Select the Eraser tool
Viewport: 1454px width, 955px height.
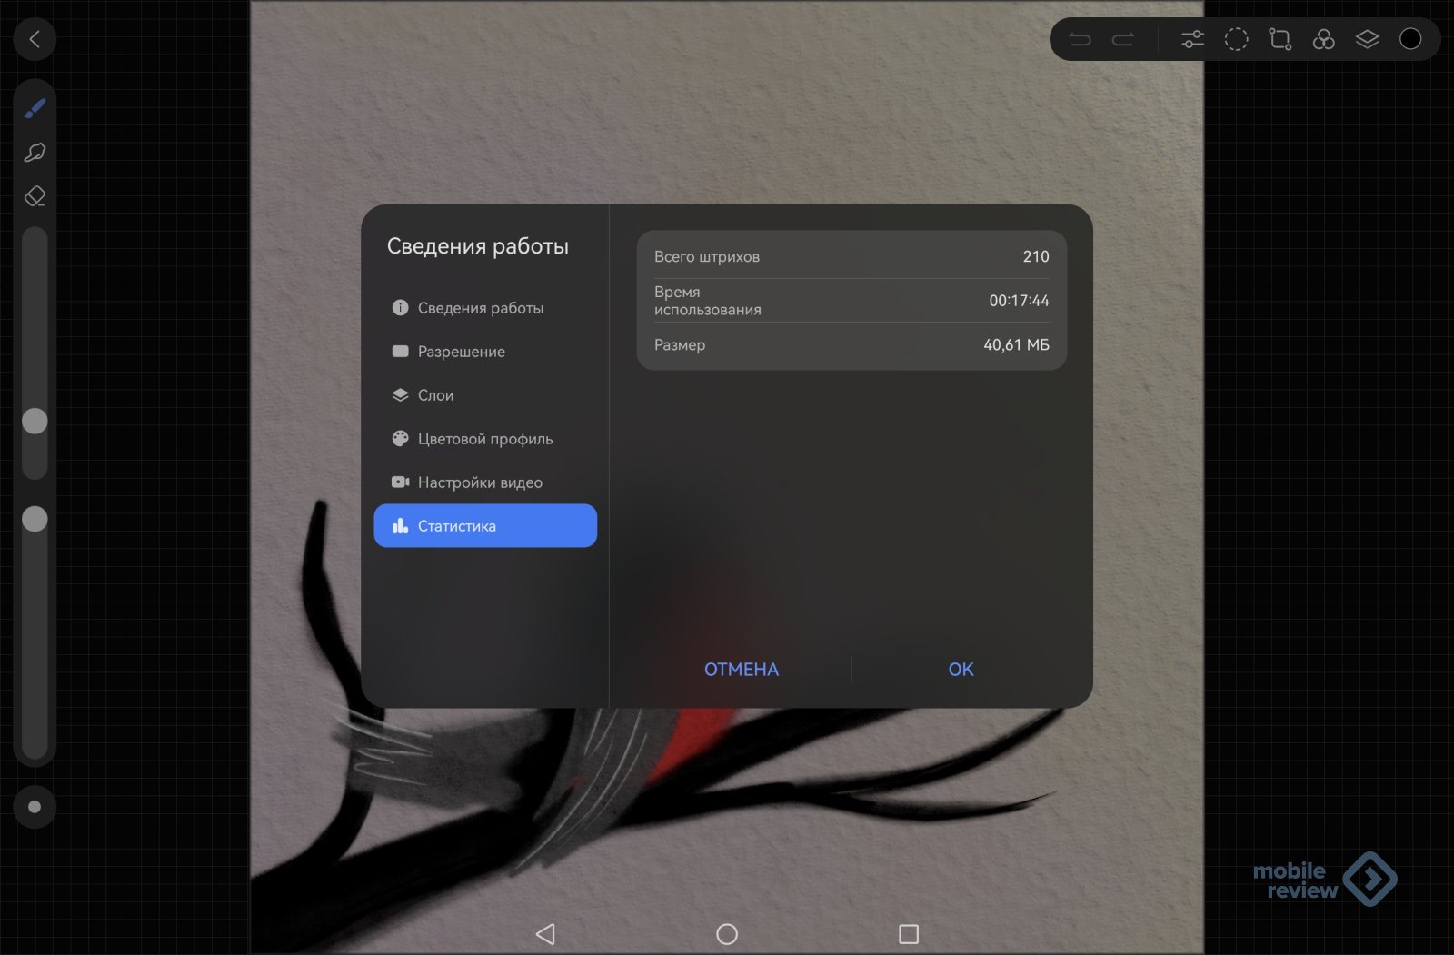pos(35,196)
